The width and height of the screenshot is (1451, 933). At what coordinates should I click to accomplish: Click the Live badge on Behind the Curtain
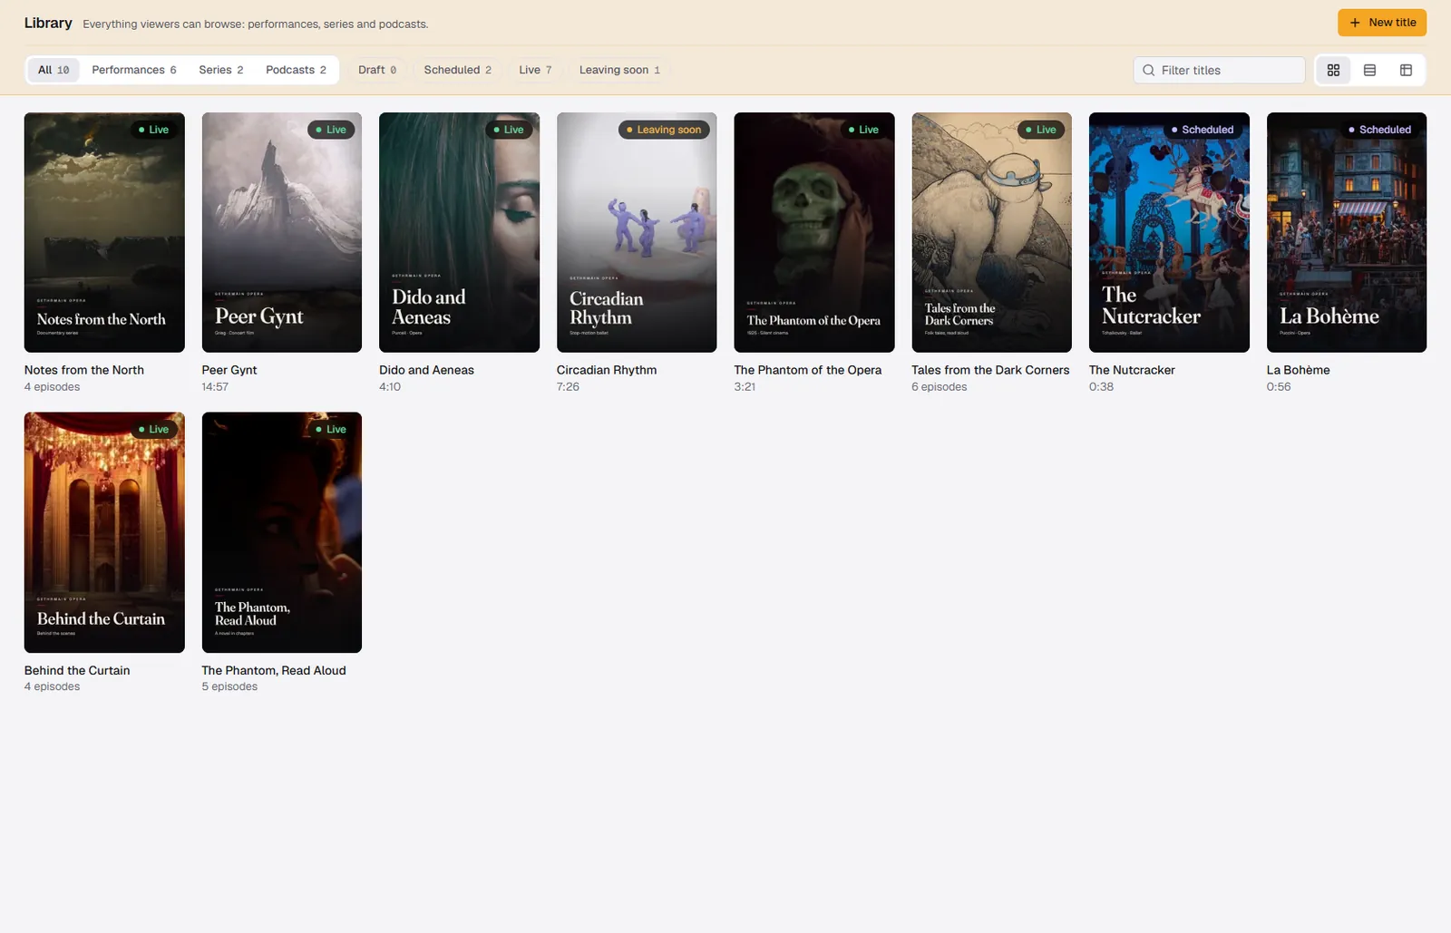click(x=153, y=429)
